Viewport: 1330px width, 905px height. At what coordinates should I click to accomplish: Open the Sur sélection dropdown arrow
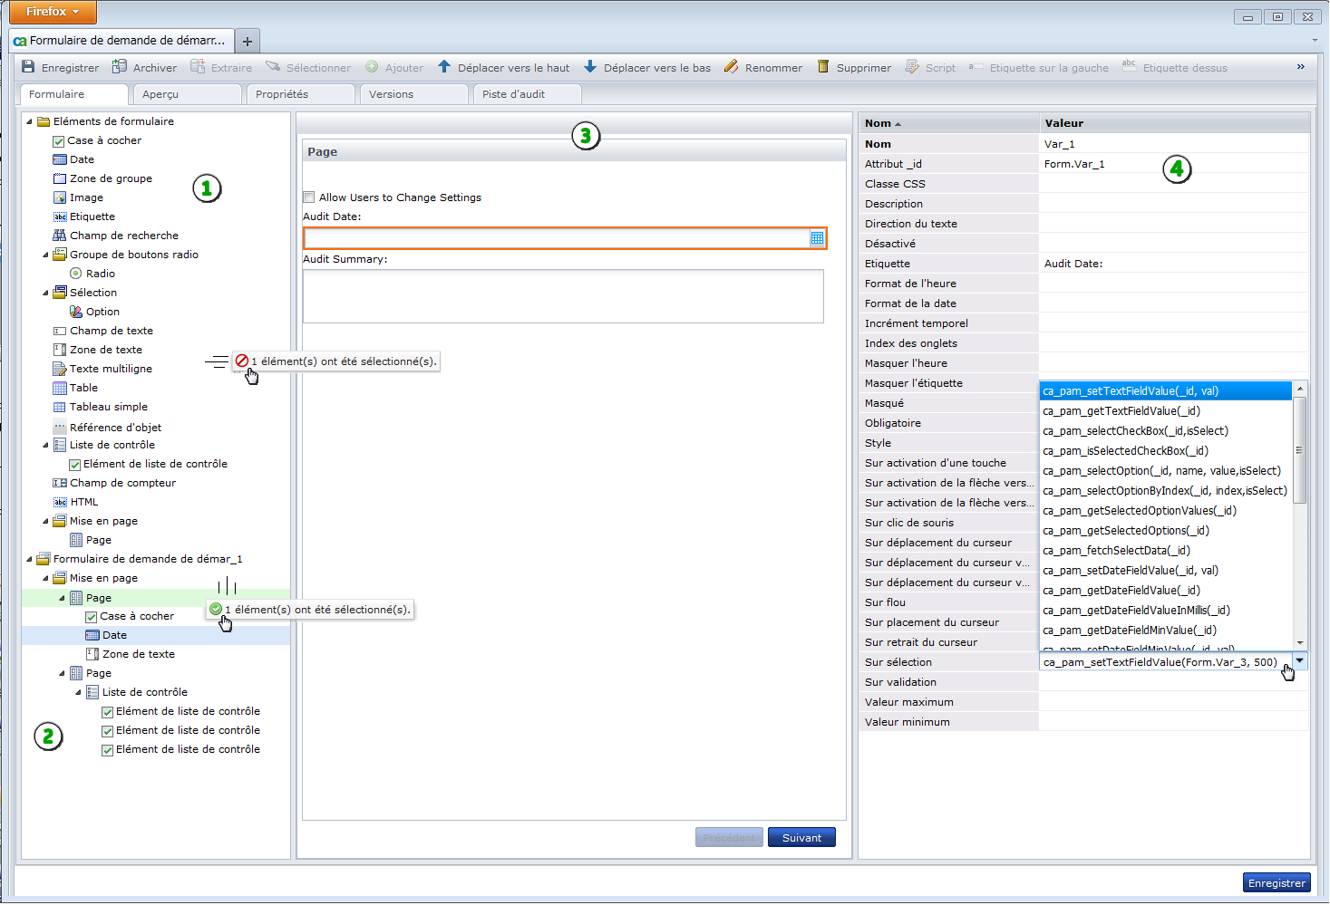point(1300,661)
